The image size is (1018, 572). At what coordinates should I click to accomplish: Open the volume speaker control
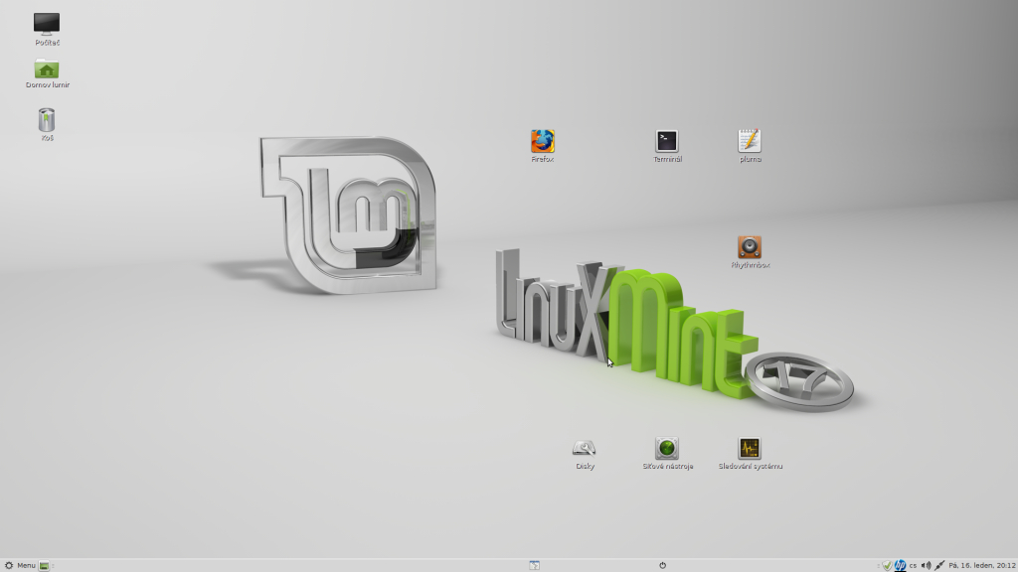click(x=926, y=565)
